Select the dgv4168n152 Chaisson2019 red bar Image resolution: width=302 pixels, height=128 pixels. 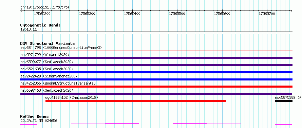coord(136,101)
